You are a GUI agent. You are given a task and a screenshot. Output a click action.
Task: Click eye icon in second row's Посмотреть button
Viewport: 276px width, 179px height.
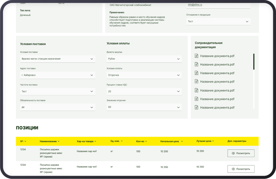coord(233,169)
